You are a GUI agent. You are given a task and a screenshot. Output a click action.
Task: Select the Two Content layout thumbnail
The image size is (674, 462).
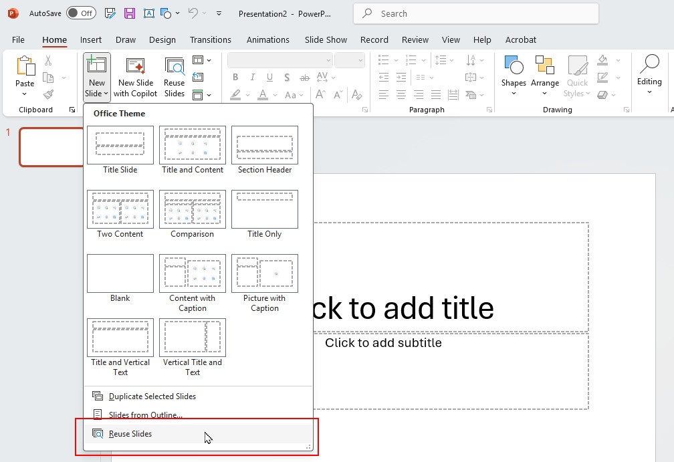pyautogui.click(x=120, y=209)
